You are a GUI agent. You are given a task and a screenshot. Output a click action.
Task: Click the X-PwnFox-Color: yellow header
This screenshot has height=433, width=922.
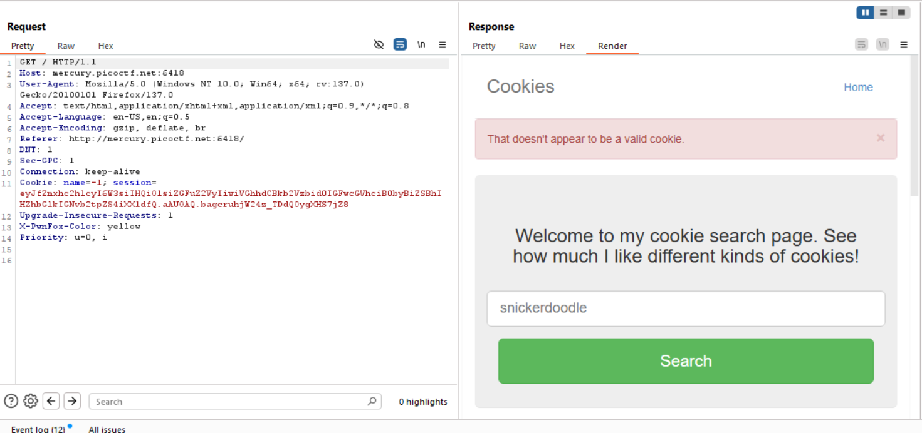tap(80, 227)
